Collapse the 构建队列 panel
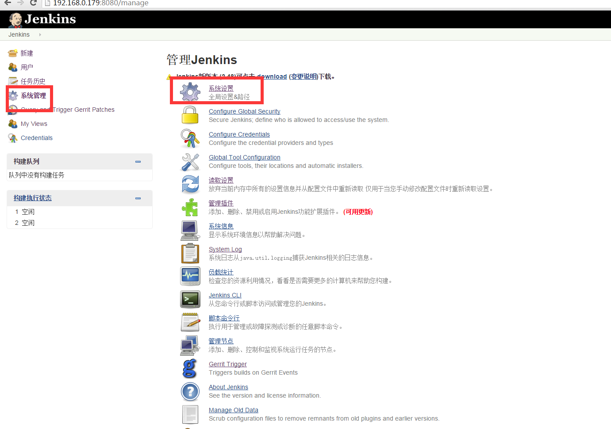 click(138, 162)
